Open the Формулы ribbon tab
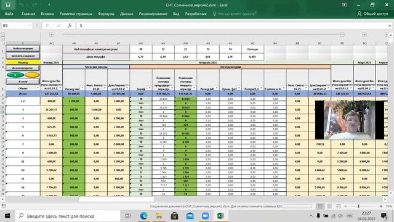 [106, 14]
